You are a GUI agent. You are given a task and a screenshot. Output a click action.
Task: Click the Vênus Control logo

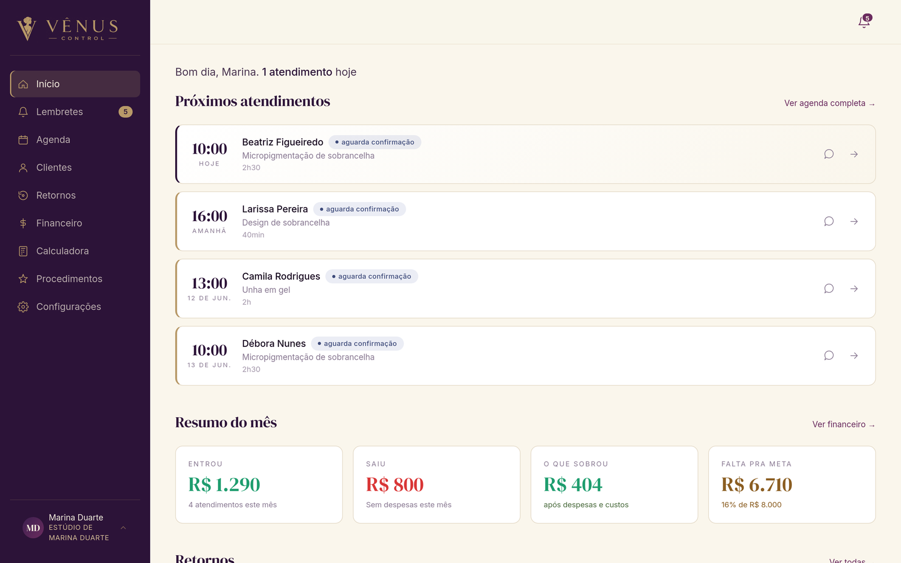(67, 28)
